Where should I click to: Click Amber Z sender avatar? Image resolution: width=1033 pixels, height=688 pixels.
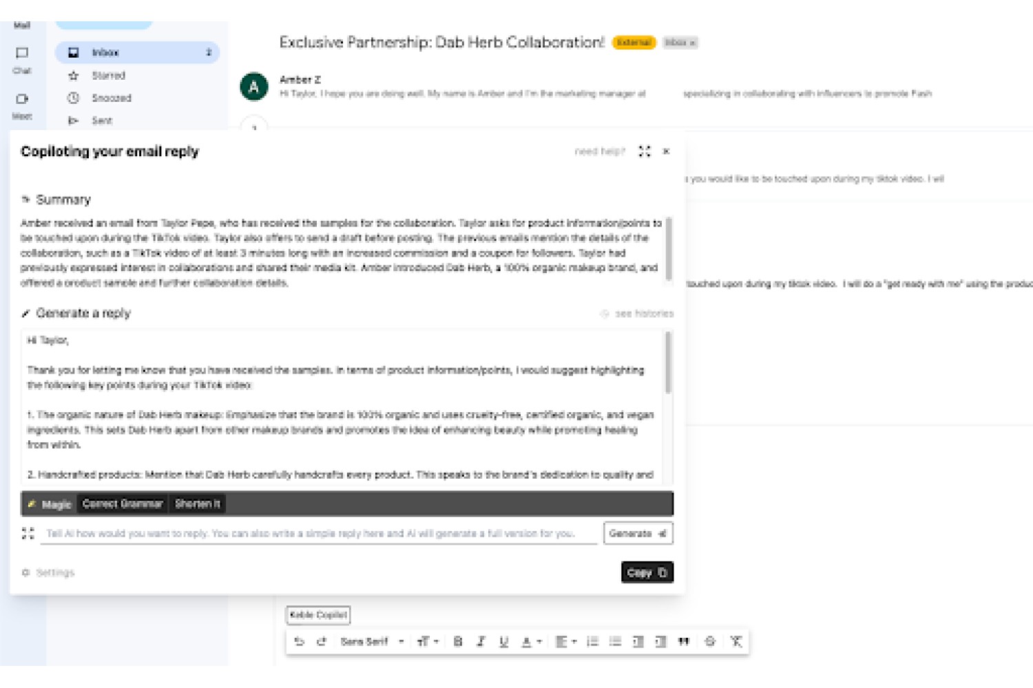click(254, 87)
